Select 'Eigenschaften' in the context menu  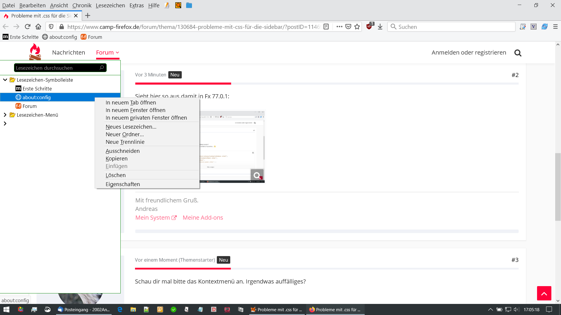(123, 184)
